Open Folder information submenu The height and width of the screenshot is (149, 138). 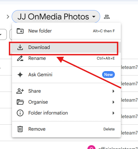66,113
